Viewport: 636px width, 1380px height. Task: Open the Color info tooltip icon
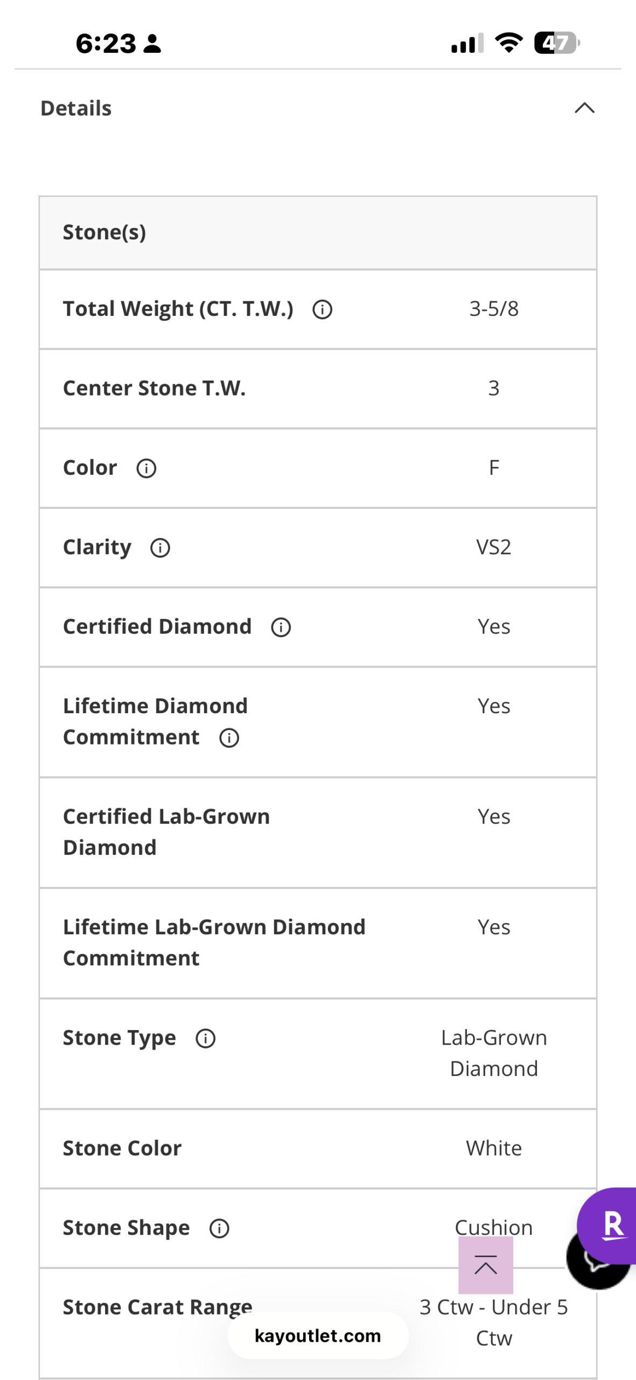pyautogui.click(x=146, y=468)
